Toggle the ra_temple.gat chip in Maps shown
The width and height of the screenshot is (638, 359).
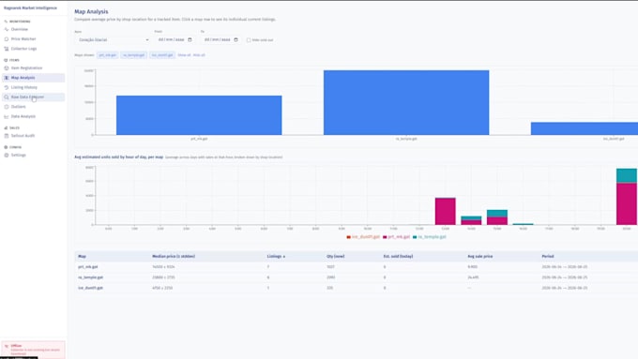[x=134, y=55]
